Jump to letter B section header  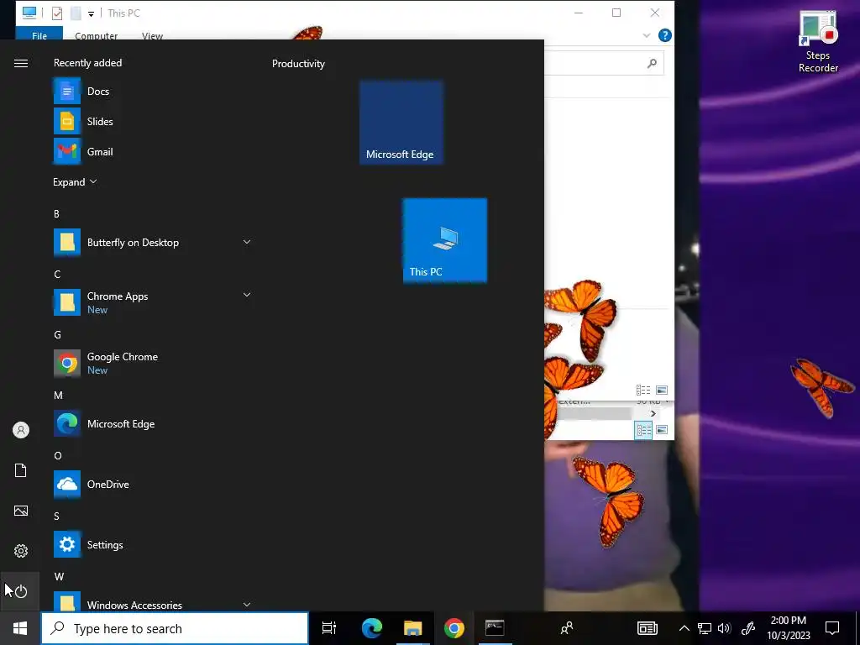point(56,214)
